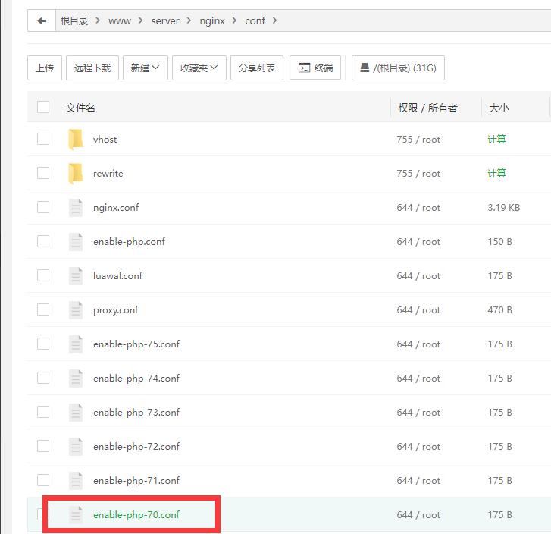Open the enable-php-70.conf file name
551x534 pixels.
(x=136, y=514)
